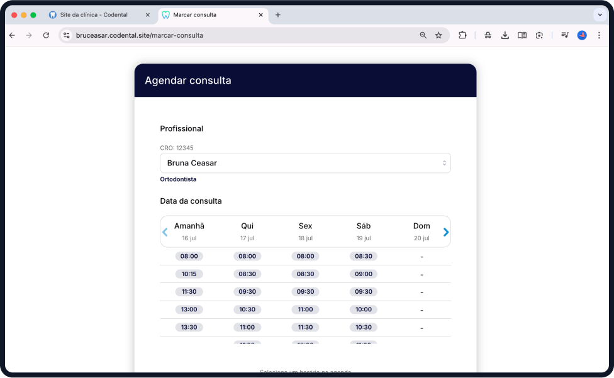Open the browser Downloads icon
Screen dimensions: 614x378
[505, 35]
